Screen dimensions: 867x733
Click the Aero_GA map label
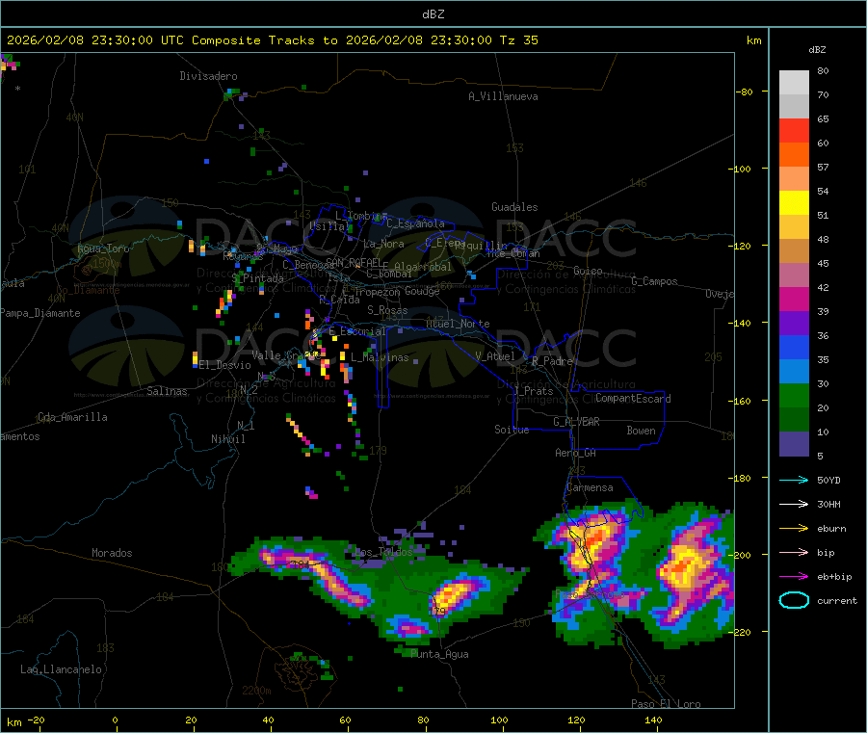pyautogui.click(x=575, y=453)
